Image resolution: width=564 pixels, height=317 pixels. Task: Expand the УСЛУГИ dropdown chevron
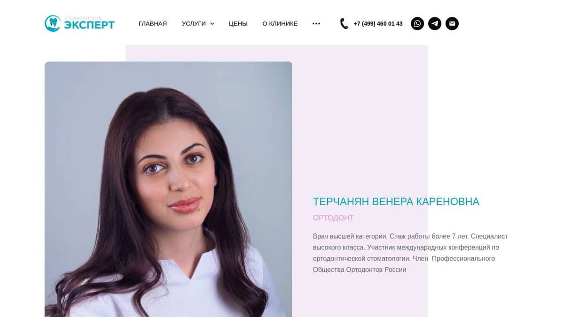212,23
